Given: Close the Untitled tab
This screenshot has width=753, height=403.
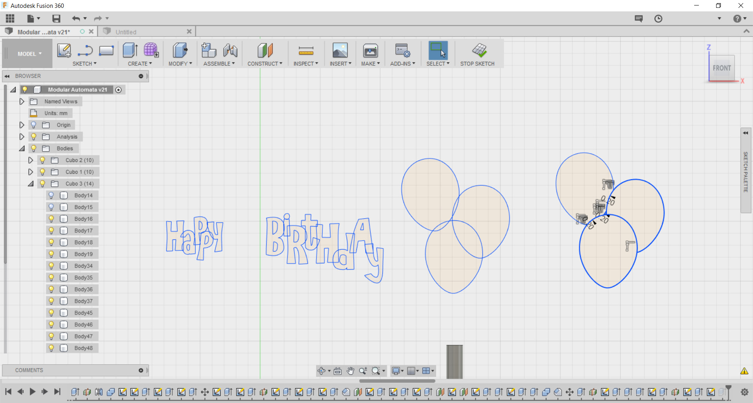Looking at the screenshot, I should point(189,32).
